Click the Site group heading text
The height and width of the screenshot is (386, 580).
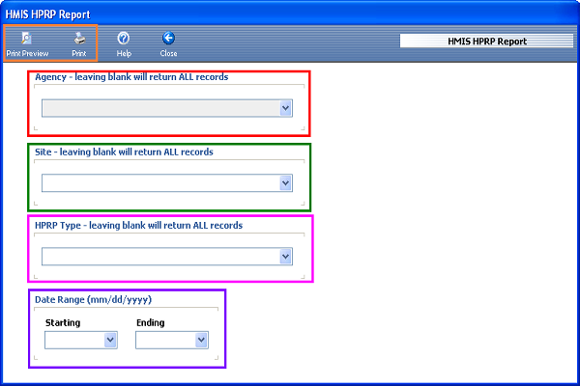[124, 152]
